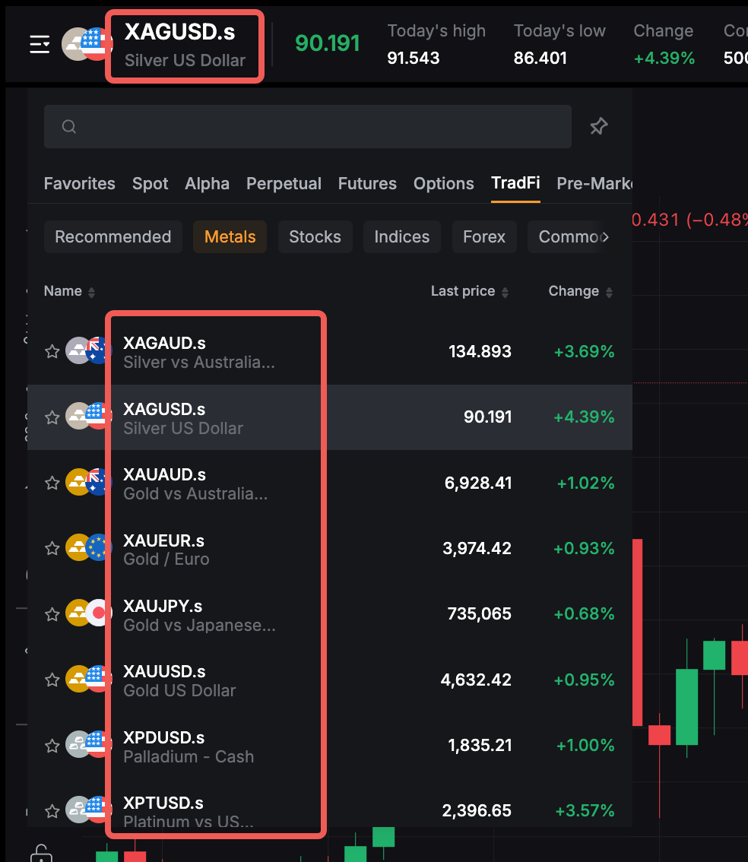The image size is (748, 862).
Task: Click the lock icon at bottom left
Action: point(41,854)
